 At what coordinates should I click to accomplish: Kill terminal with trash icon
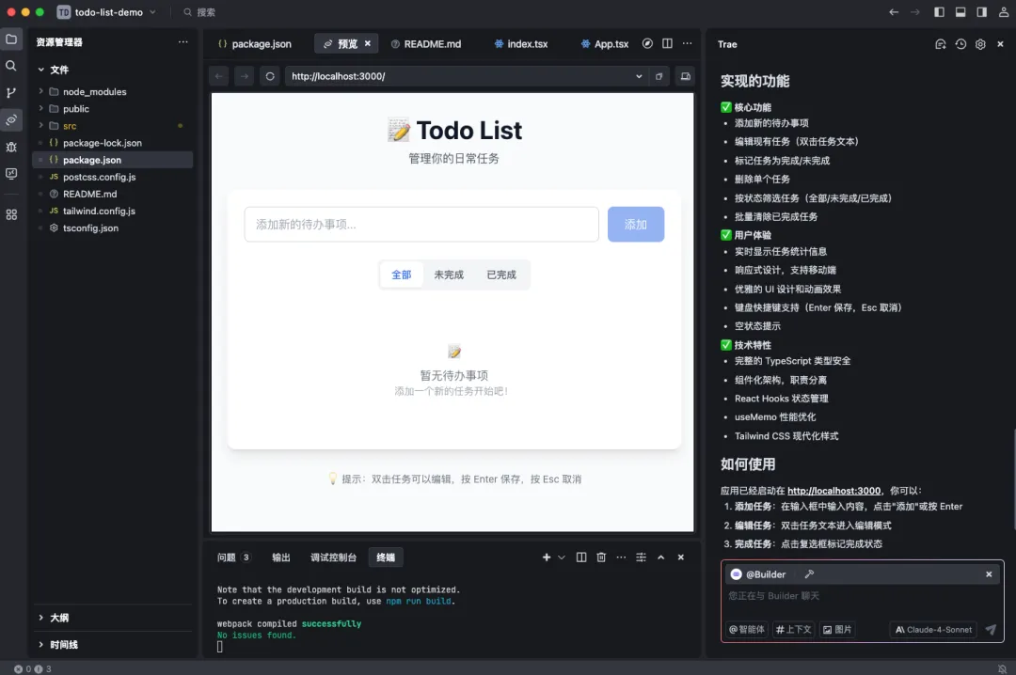pyautogui.click(x=601, y=557)
